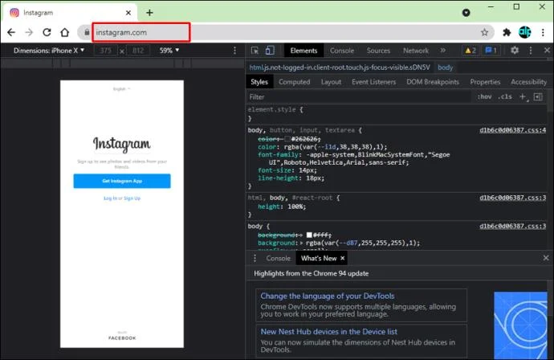Viewport: 554px width, 360px height.
Task: Toggle the :hov element state
Action: click(484, 97)
